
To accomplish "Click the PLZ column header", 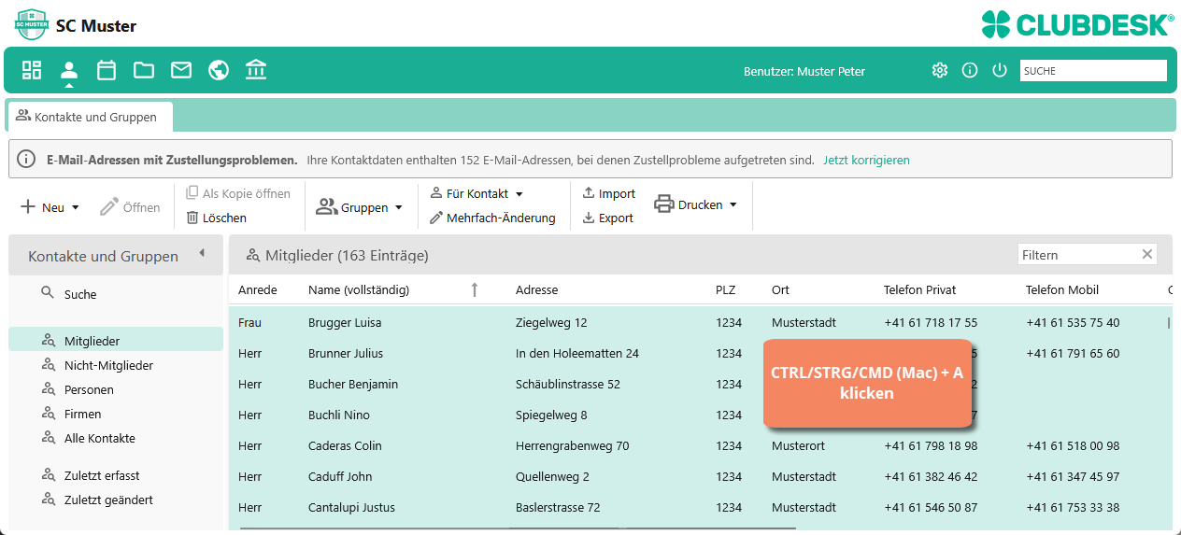I will pos(726,289).
